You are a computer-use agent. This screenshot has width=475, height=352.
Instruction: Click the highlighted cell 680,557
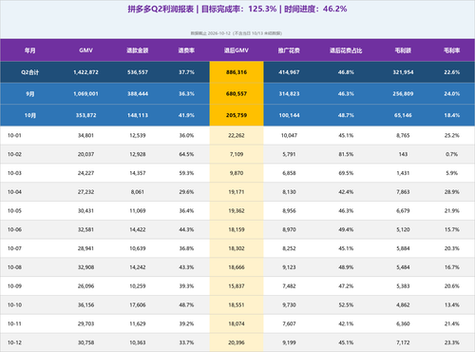(237, 94)
